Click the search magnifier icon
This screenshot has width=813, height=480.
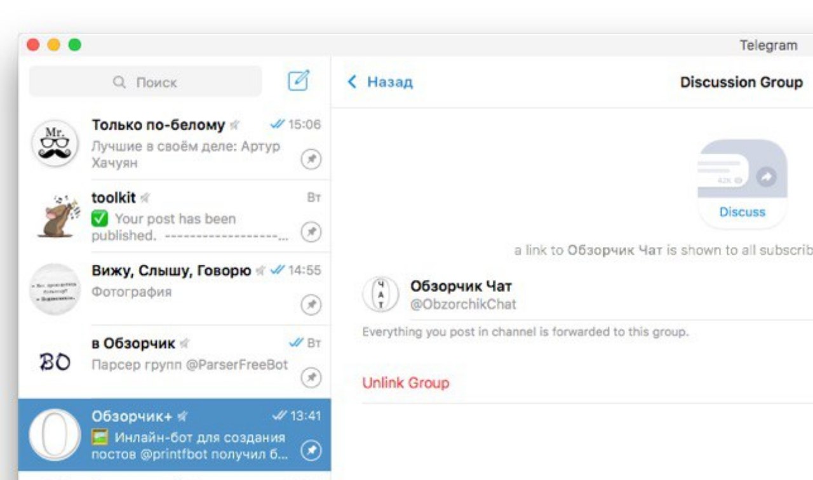[119, 82]
